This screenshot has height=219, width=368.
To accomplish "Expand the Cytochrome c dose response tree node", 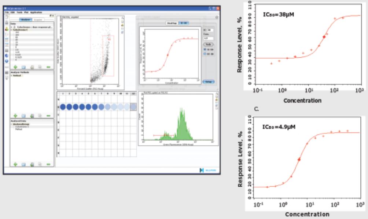I will 11,27.
